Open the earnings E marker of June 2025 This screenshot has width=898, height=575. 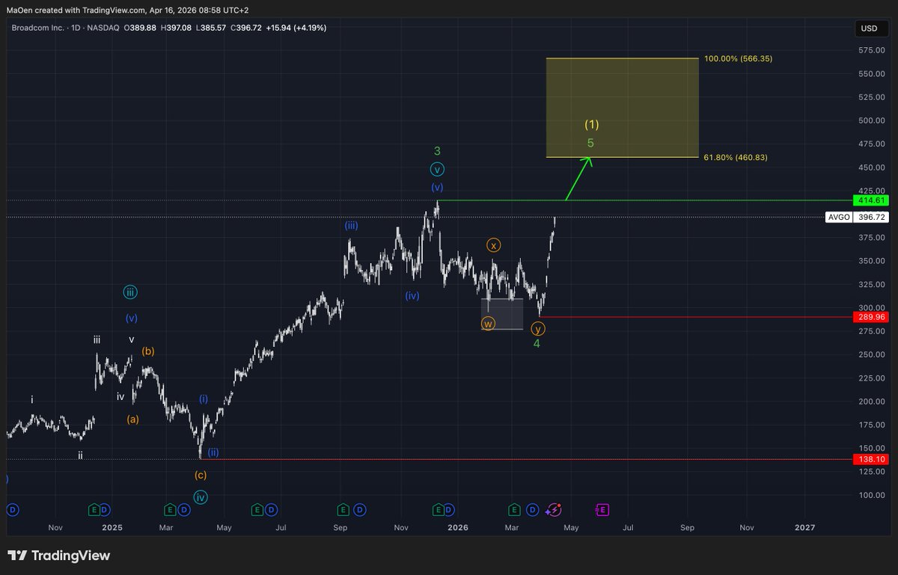(x=257, y=510)
